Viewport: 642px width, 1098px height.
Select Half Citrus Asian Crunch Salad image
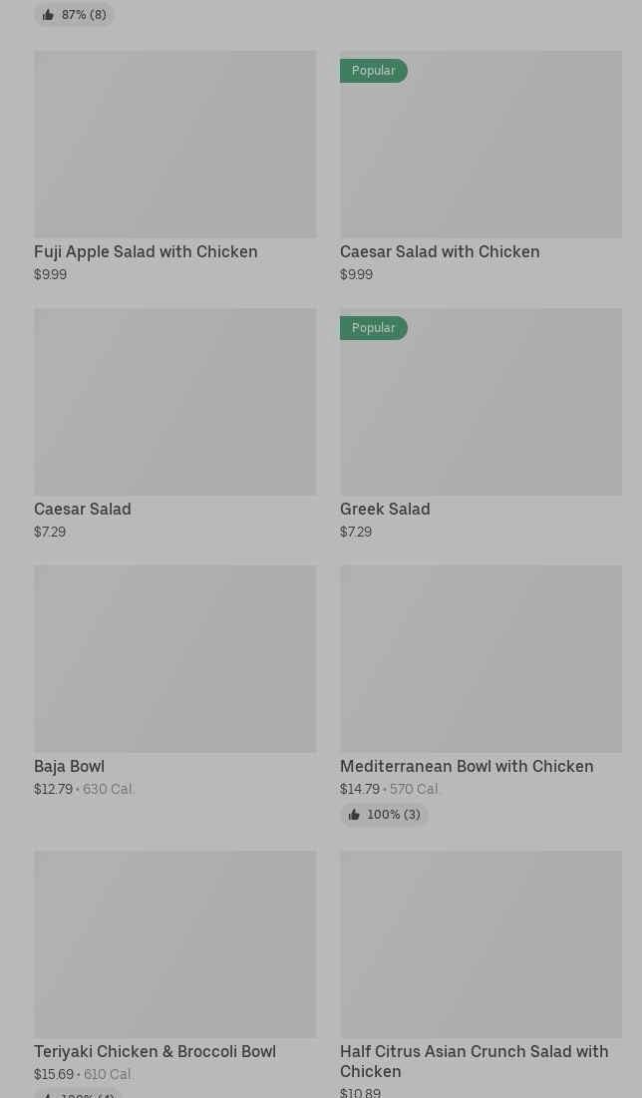pyautogui.click(x=481, y=944)
